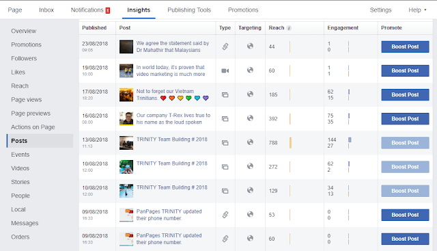Open Orders in the sidebar
Image resolution: width=437 pixels, height=251 pixels.
pos(20,237)
